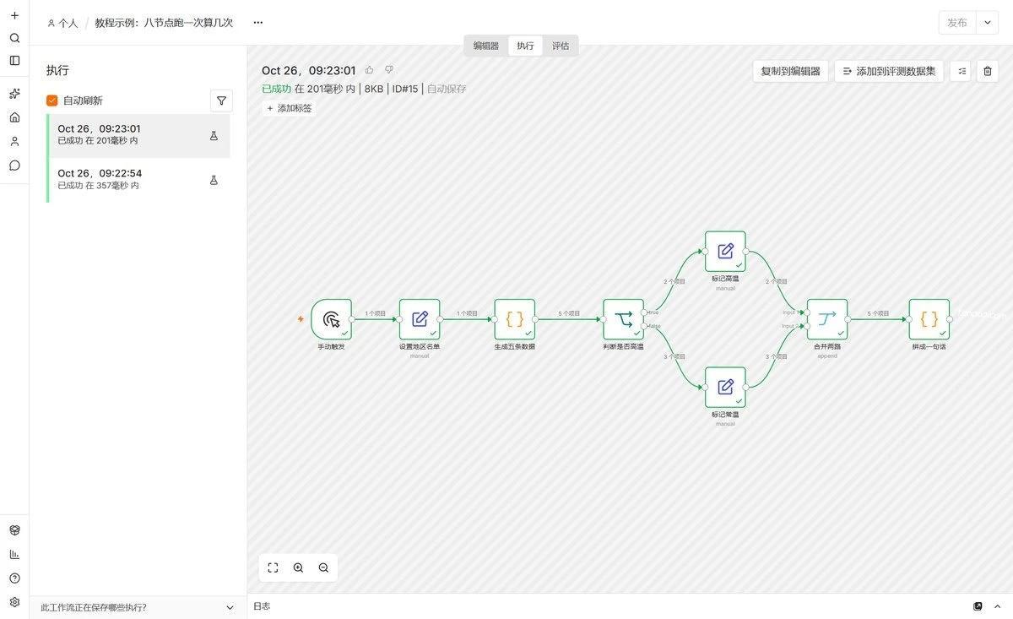1013x619 pixels.
Task: Toggle the 自动刷新 checkbox
Action: 52,100
